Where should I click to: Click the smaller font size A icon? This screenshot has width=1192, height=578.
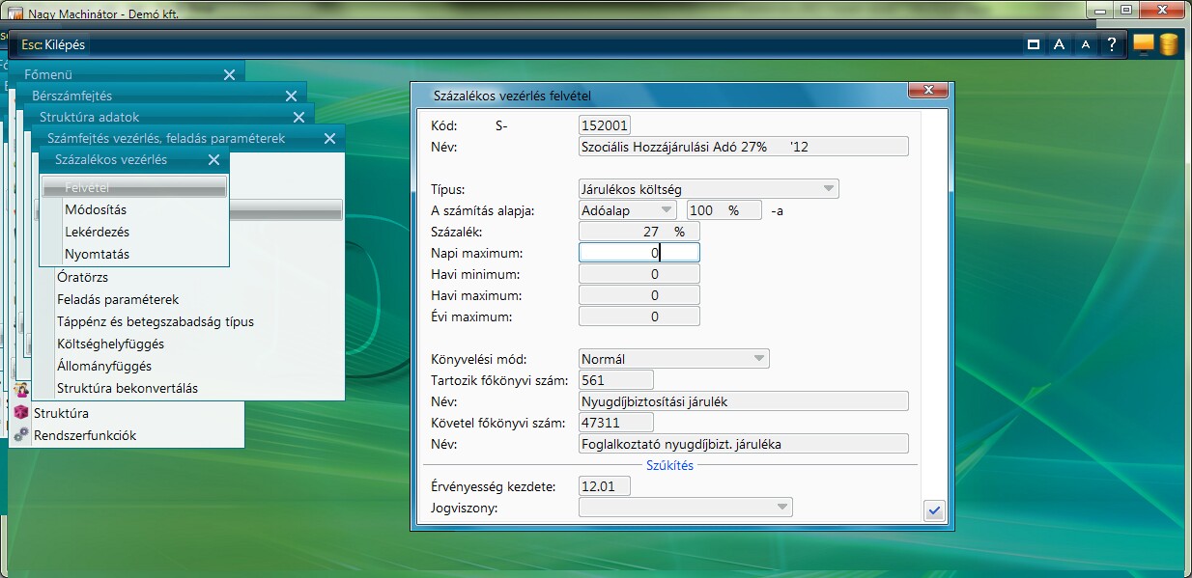[x=1085, y=44]
